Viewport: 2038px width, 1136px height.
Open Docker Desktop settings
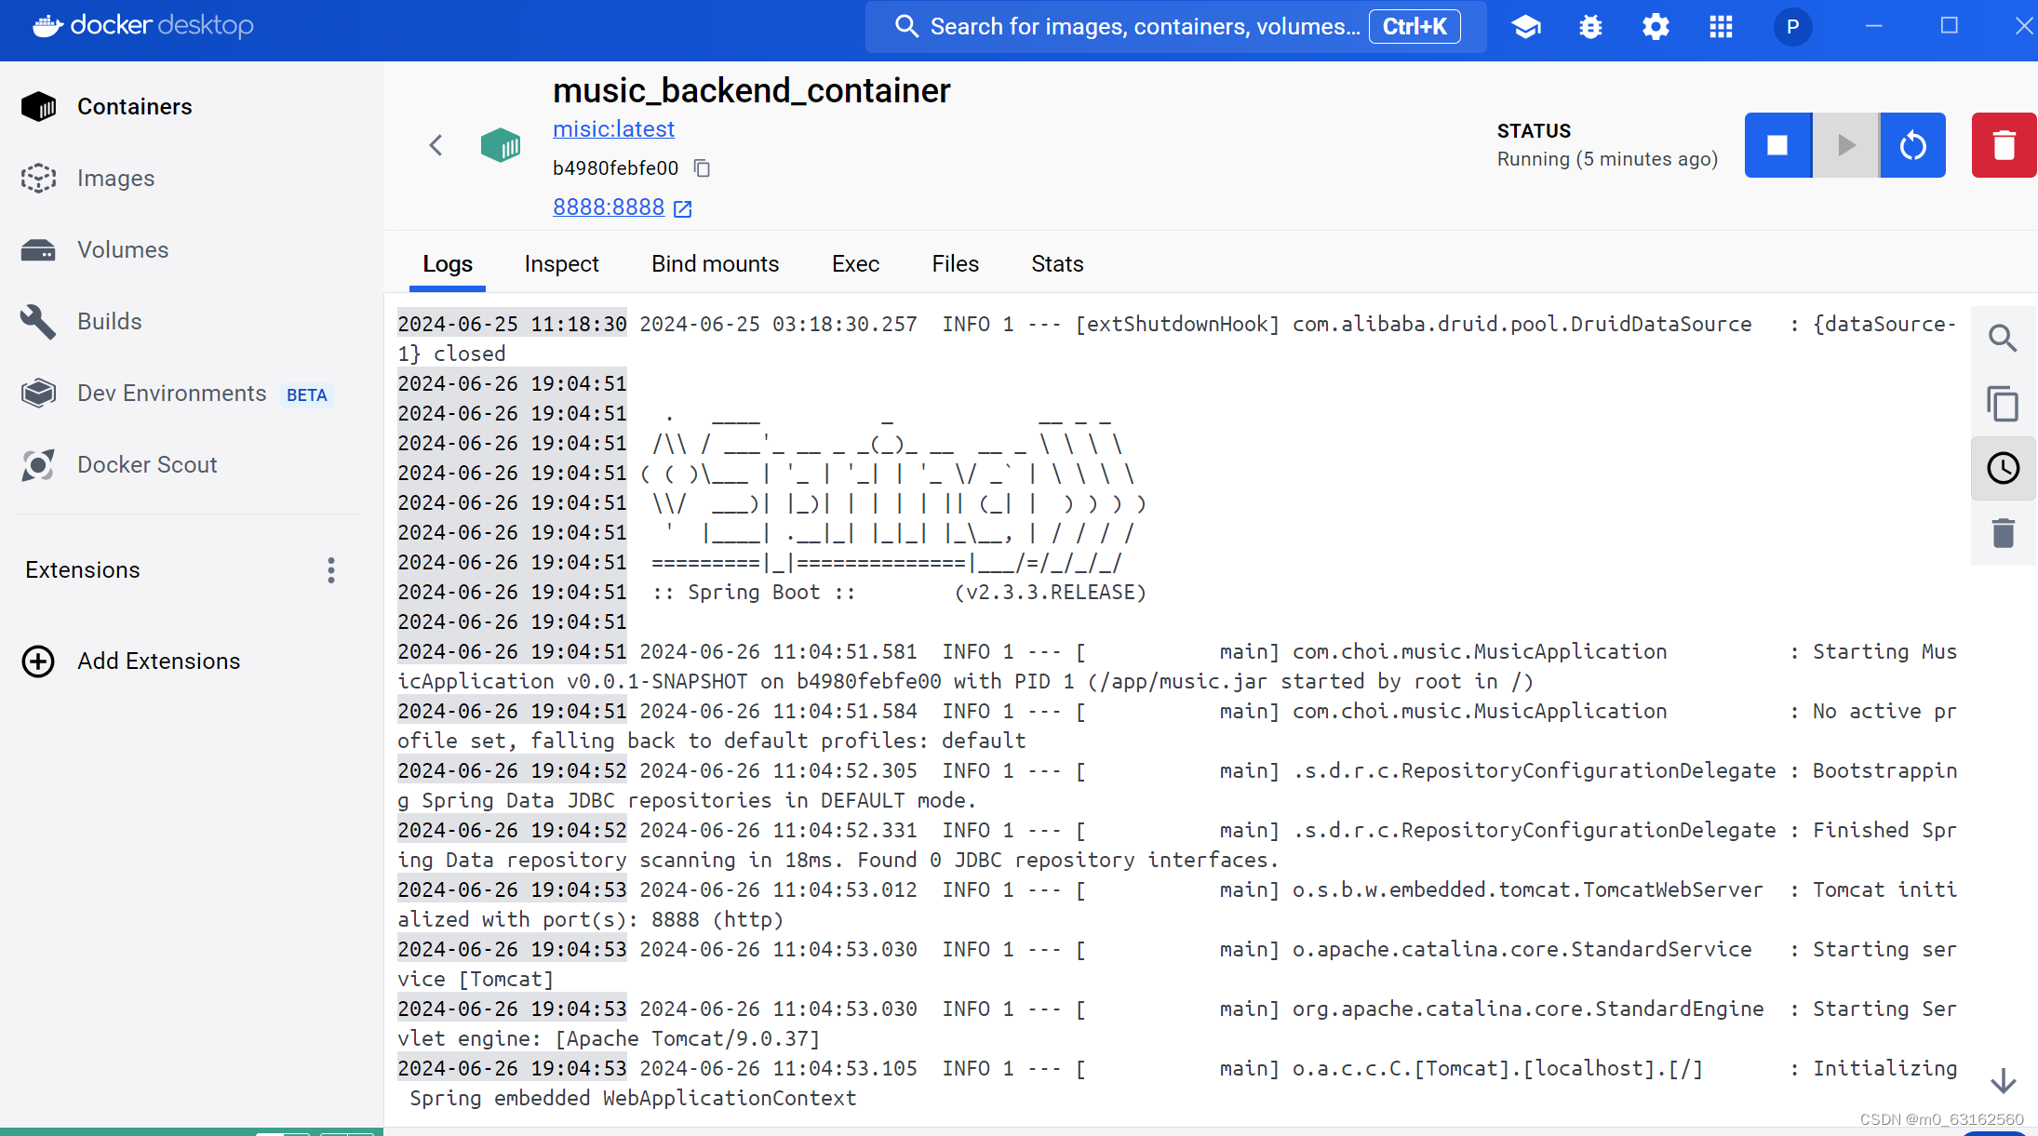pyautogui.click(x=1656, y=27)
